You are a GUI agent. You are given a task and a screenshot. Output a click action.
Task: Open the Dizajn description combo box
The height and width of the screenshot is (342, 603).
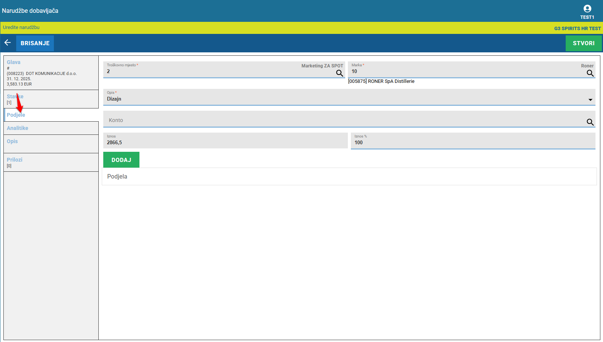tap(339, 99)
